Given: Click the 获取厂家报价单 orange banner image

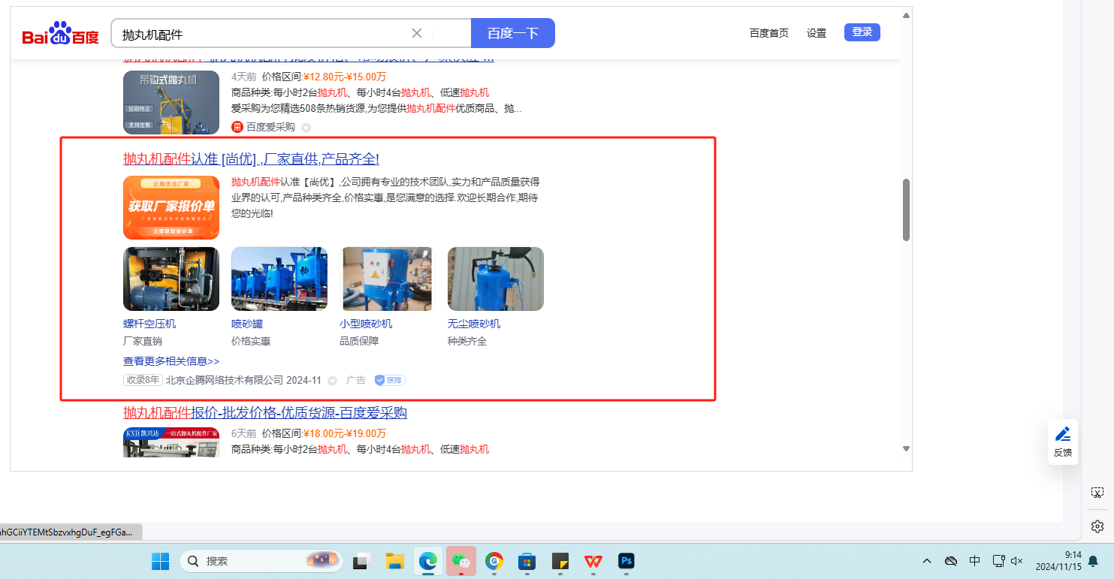Looking at the screenshot, I should pos(171,207).
